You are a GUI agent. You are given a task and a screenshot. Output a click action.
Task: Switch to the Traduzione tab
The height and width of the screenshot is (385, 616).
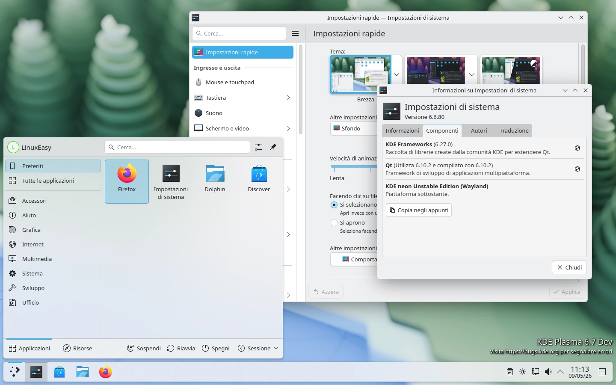pos(514,130)
